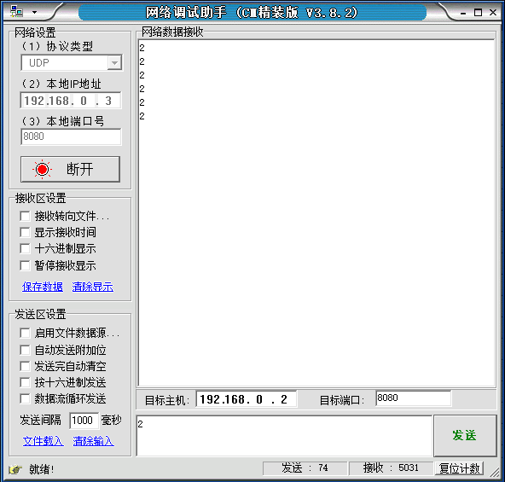This screenshot has width=505, height=482.
Task: Toggle 显示接收时间 checkbox
Action: (x=25, y=232)
